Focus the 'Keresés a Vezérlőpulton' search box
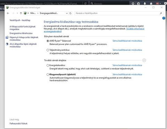Image resolution: width=167 pixels, height=129 pixels. coord(117,13)
